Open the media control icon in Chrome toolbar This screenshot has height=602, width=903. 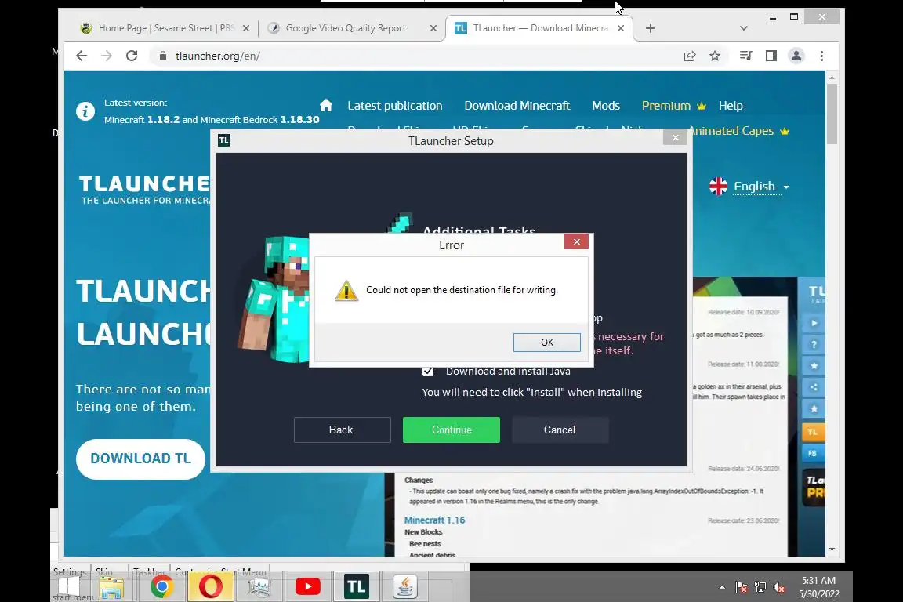pos(745,56)
